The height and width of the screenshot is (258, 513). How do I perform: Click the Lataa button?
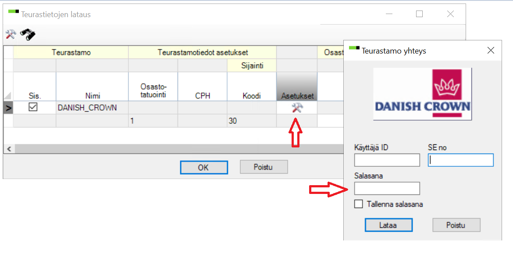point(388,225)
